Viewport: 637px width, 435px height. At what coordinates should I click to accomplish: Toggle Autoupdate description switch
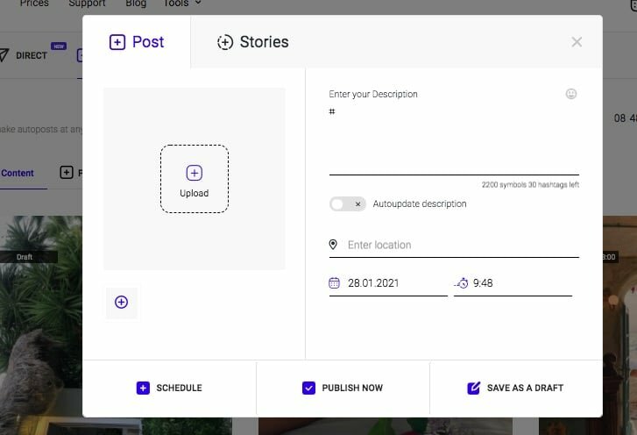pos(347,203)
